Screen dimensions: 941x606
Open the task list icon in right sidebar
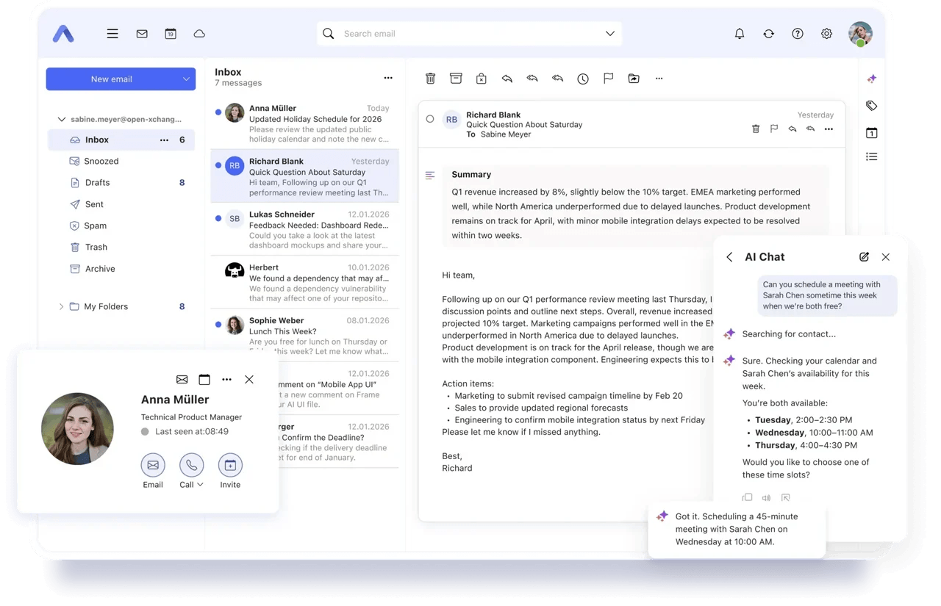click(872, 156)
